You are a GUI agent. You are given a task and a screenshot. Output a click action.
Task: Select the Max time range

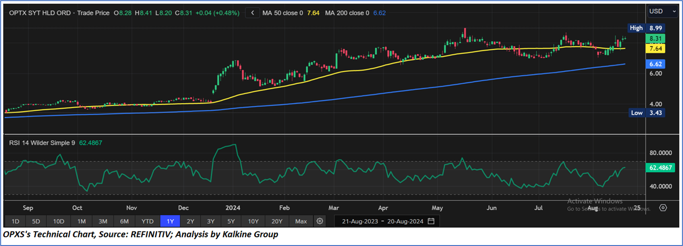[301, 221]
